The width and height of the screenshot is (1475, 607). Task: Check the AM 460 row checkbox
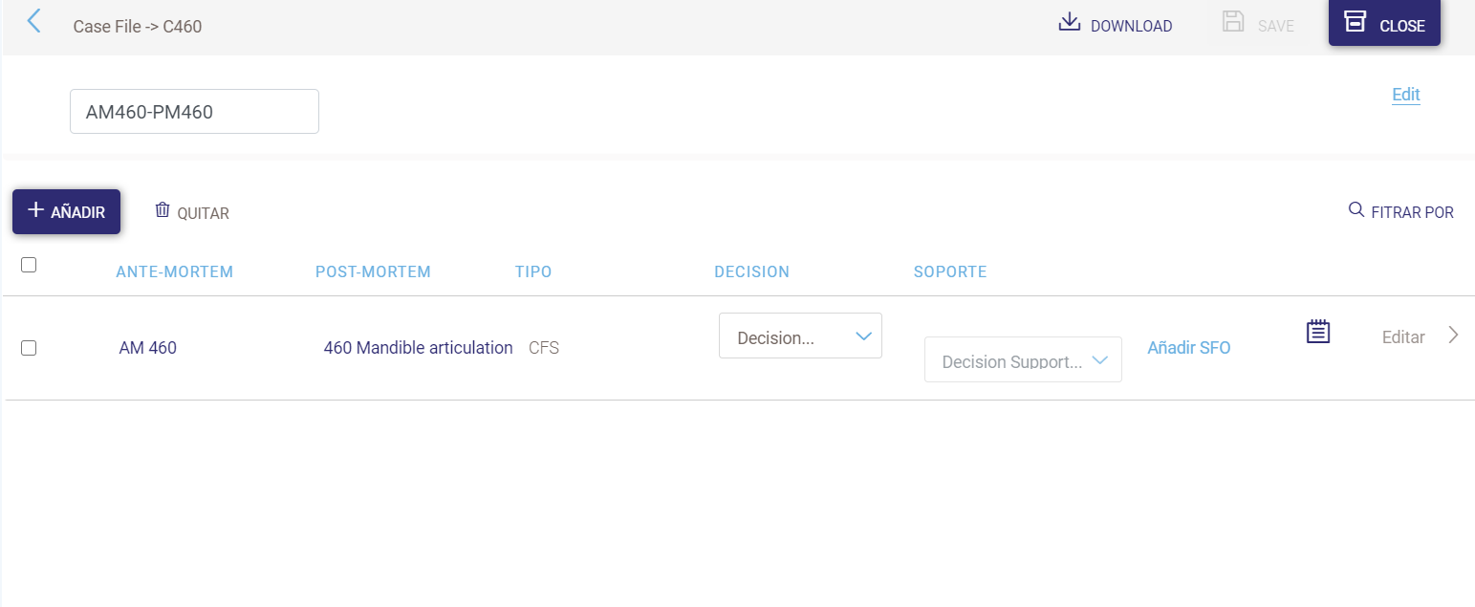click(29, 348)
